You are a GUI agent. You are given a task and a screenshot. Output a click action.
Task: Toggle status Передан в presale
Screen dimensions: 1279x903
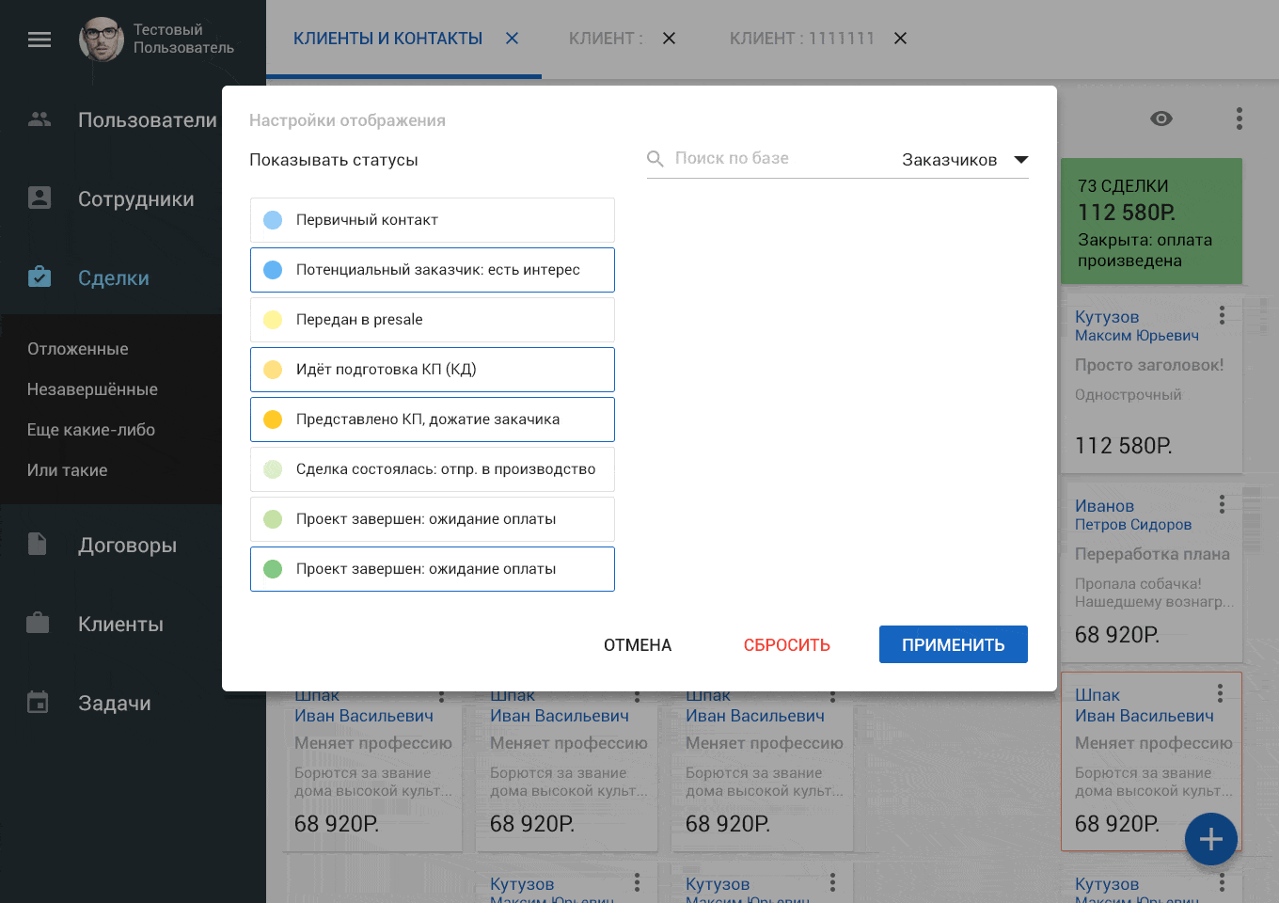(433, 320)
